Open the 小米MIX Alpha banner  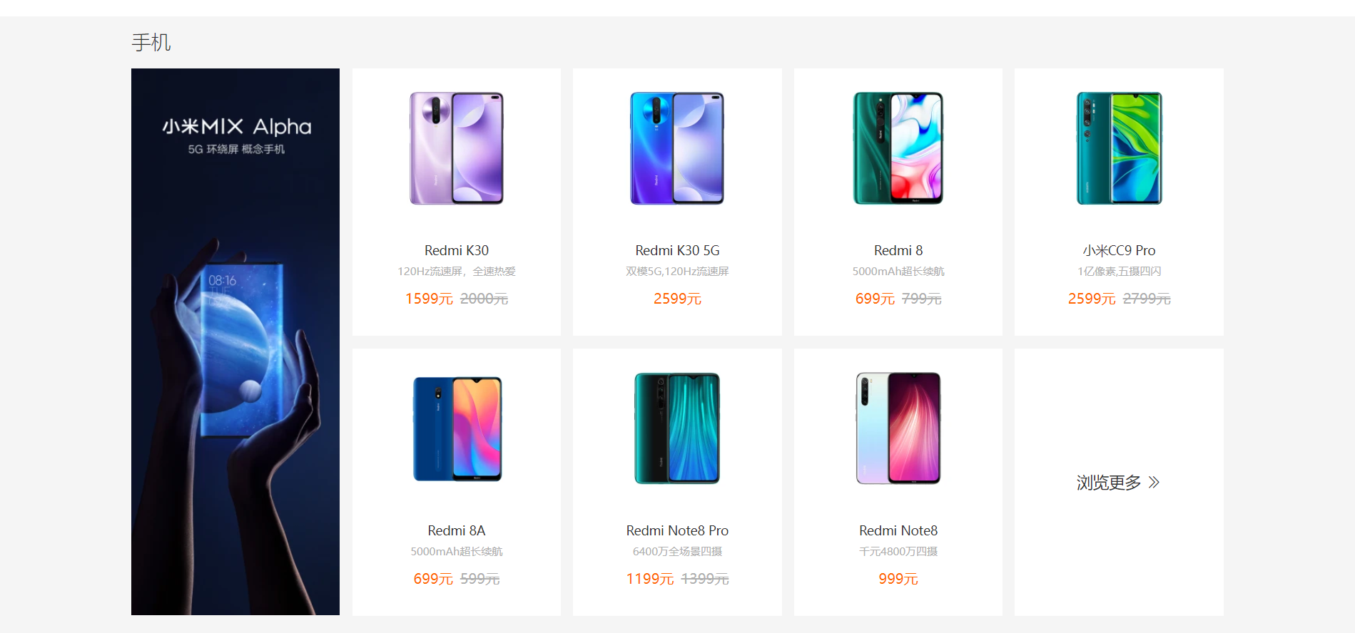(x=235, y=341)
